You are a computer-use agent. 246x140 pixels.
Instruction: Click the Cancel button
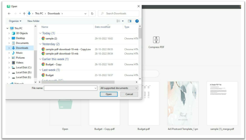tap(129, 94)
